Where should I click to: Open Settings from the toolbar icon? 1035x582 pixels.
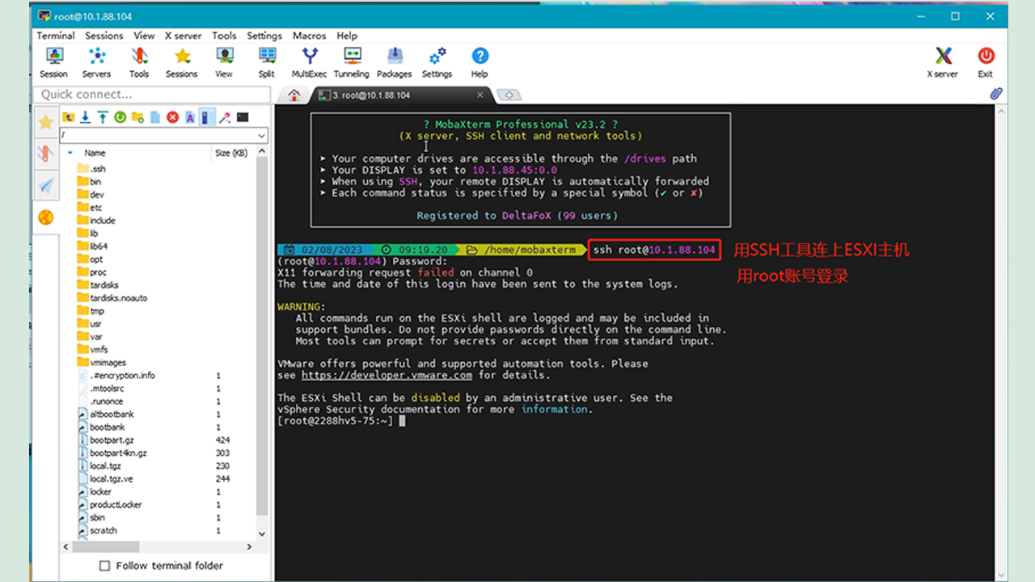(437, 62)
